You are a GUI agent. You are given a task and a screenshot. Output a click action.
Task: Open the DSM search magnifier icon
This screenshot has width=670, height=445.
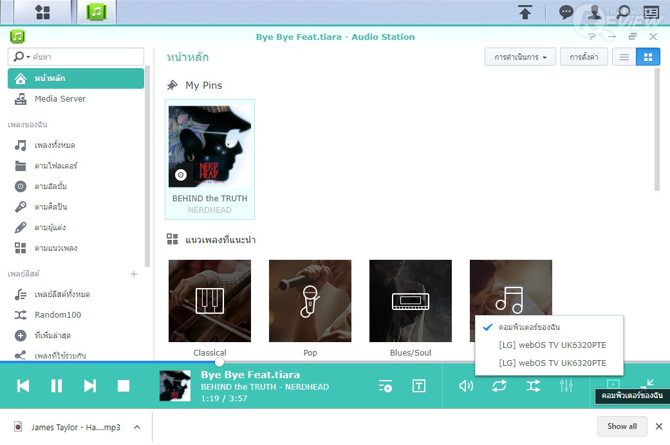[622, 12]
